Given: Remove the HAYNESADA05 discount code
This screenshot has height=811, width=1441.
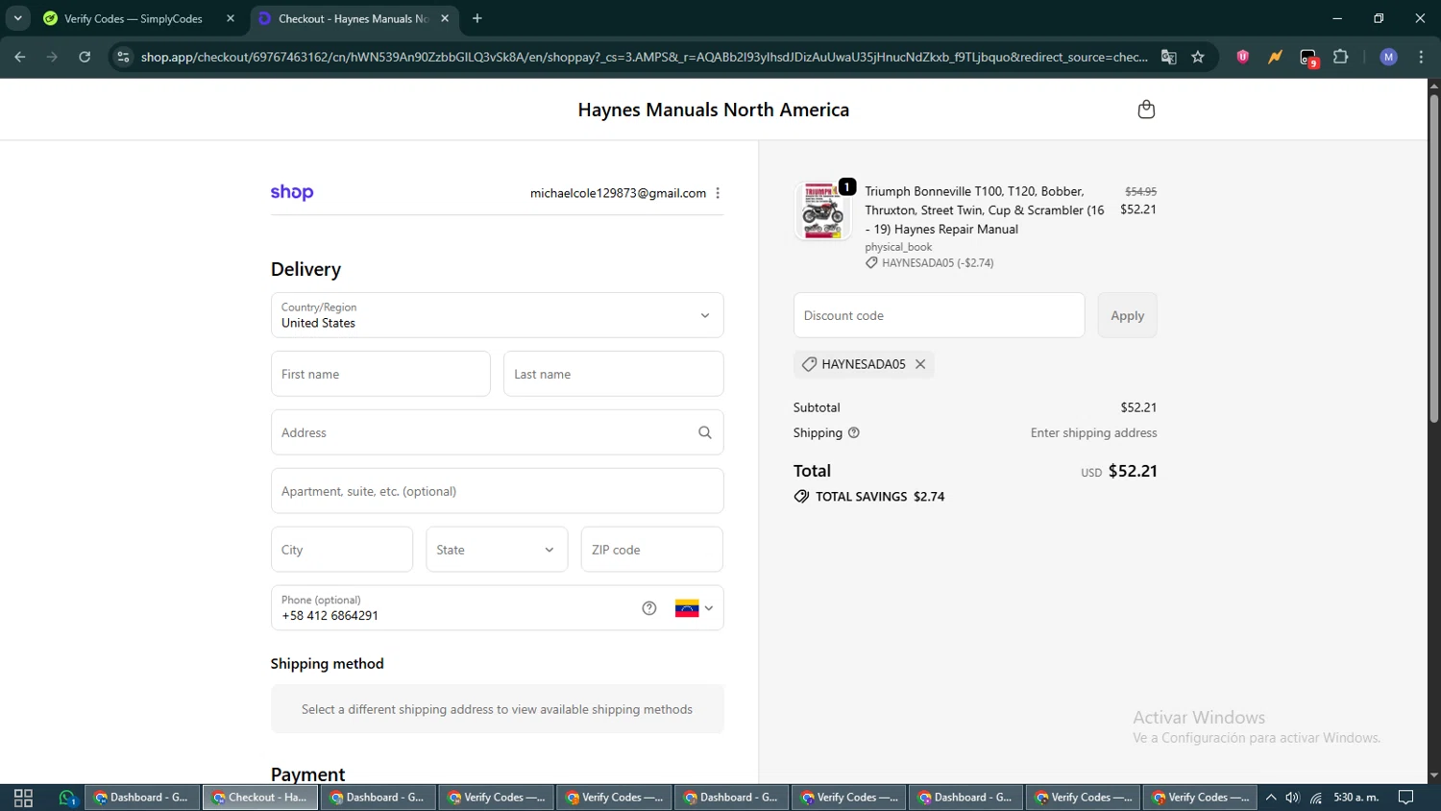Looking at the screenshot, I should pyautogui.click(x=920, y=364).
